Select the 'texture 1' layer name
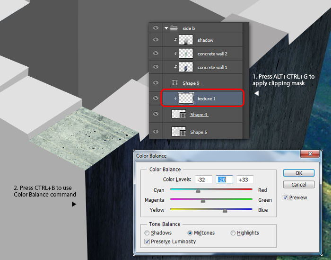331x260 pixels. 207,99
